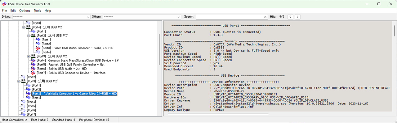Image resolution: width=397 pixels, height=123 pixels.
Task: Open the File menu
Action: click(x=4, y=11)
